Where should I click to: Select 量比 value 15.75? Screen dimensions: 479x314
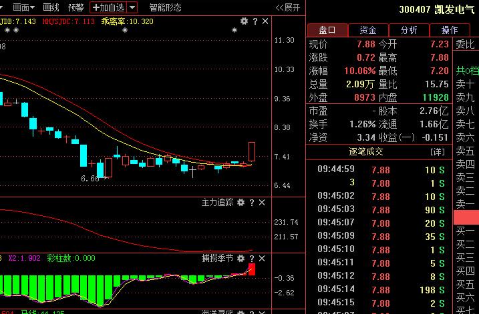pyautogui.click(x=436, y=84)
